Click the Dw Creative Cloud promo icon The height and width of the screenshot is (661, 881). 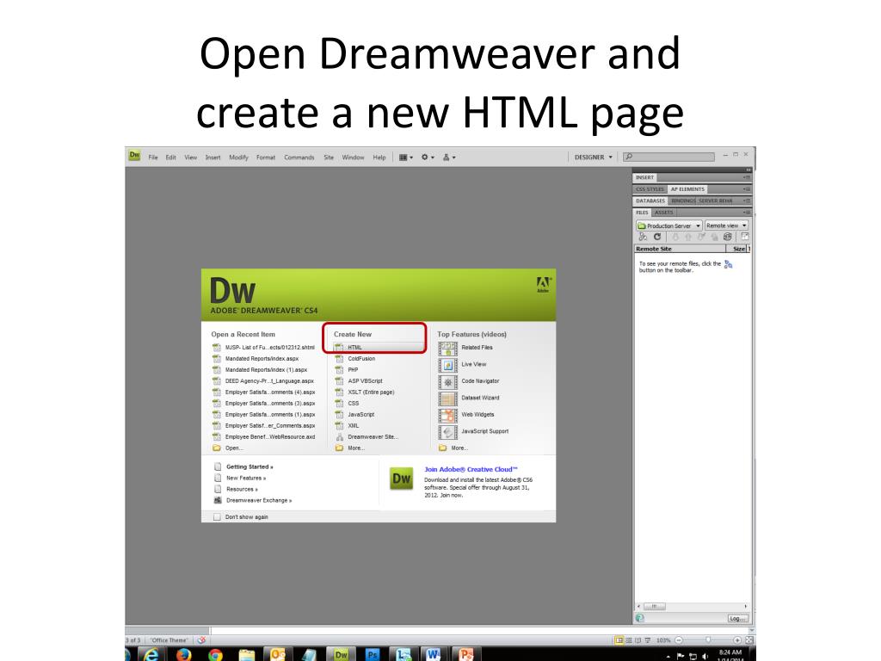[x=401, y=479]
